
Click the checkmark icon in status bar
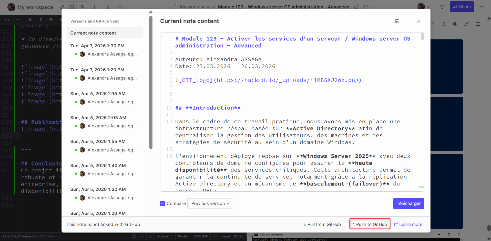(x=142, y=236)
